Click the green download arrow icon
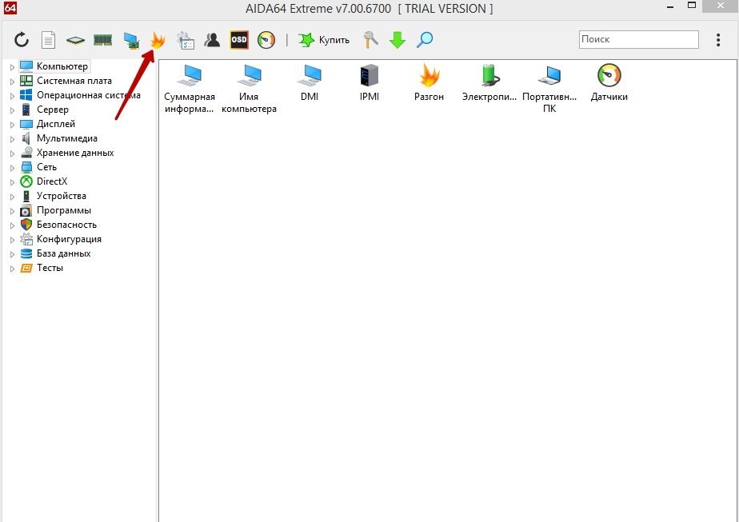This screenshot has height=522, width=739. [x=397, y=40]
